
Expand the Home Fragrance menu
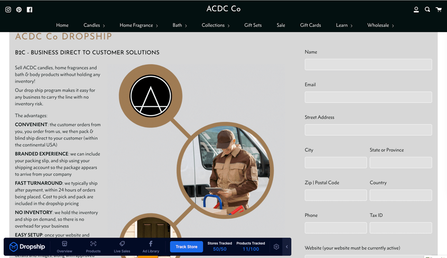click(139, 25)
